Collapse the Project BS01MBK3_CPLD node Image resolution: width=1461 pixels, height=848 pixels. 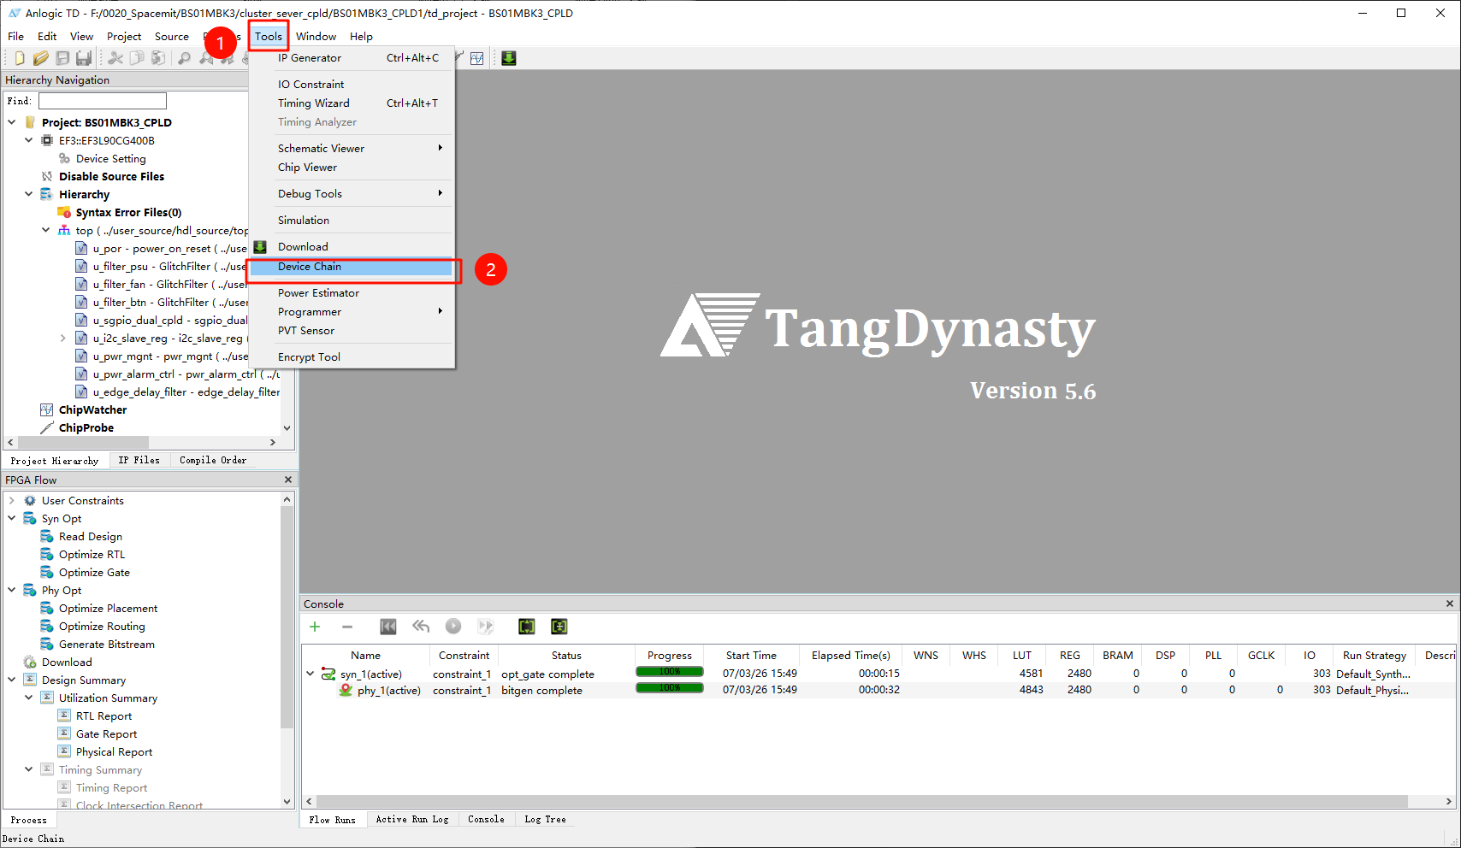tap(12, 122)
